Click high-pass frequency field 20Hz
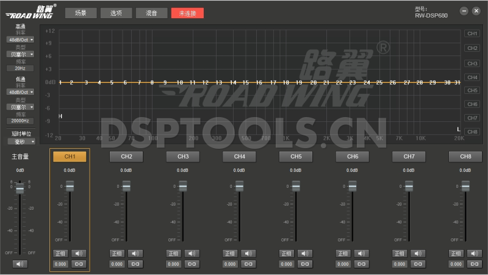Image resolution: width=488 pixels, height=275 pixels. click(20, 68)
